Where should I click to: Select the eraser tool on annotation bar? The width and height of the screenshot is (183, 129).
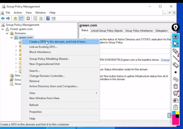pyautogui.click(x=176, y=65)
